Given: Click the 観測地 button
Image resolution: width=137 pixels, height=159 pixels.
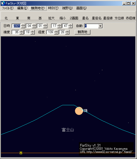Looking at the screenshot, I should 83,32.
